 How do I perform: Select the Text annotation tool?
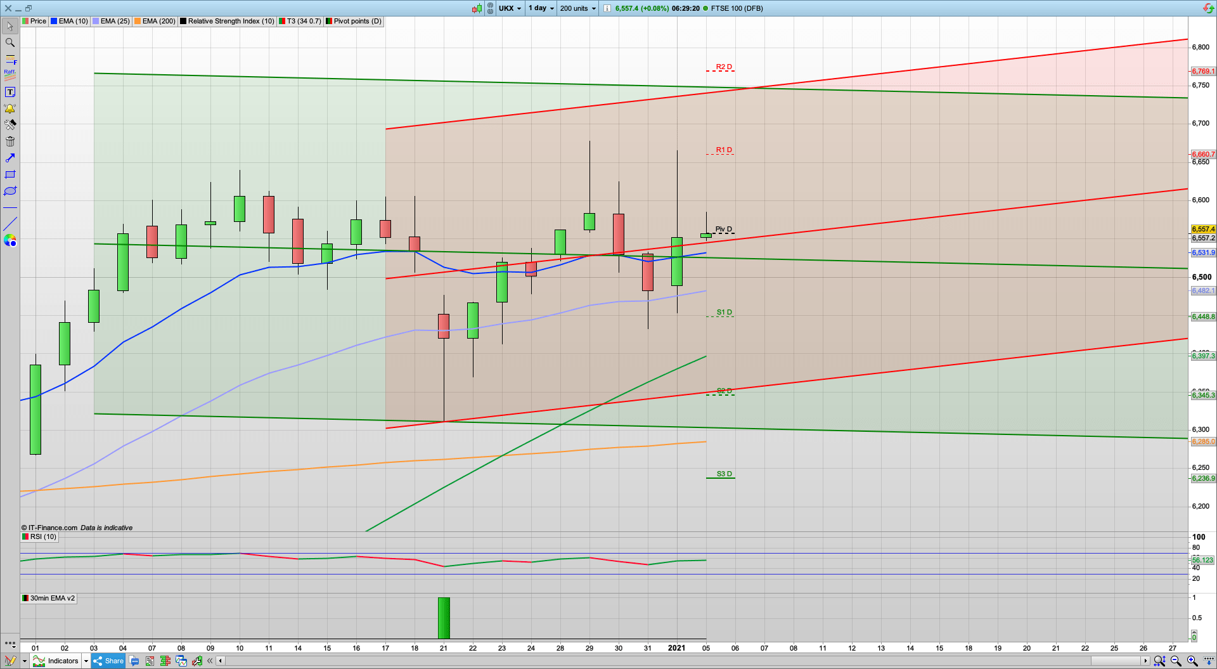(10, 91)
